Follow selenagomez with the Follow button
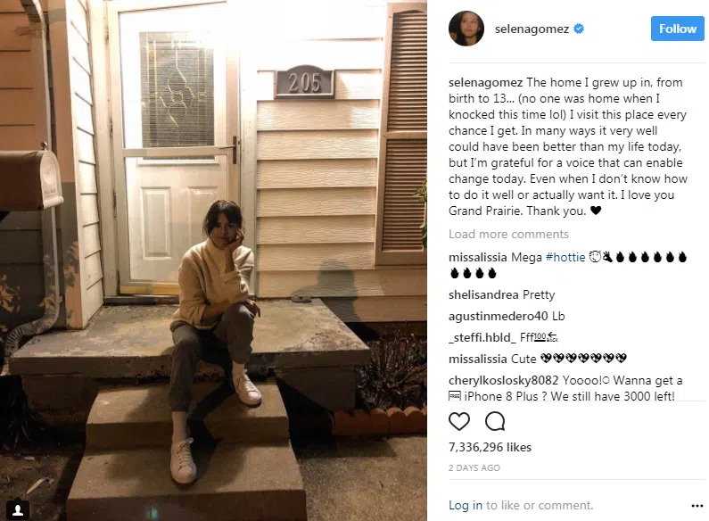709x521 pixels. point(678,29)
